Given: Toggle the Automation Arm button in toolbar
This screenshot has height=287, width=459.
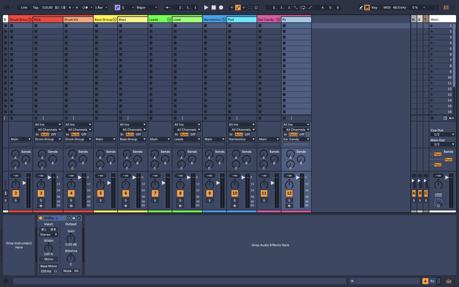Looking at the screenshot, I should coord(238,8).
